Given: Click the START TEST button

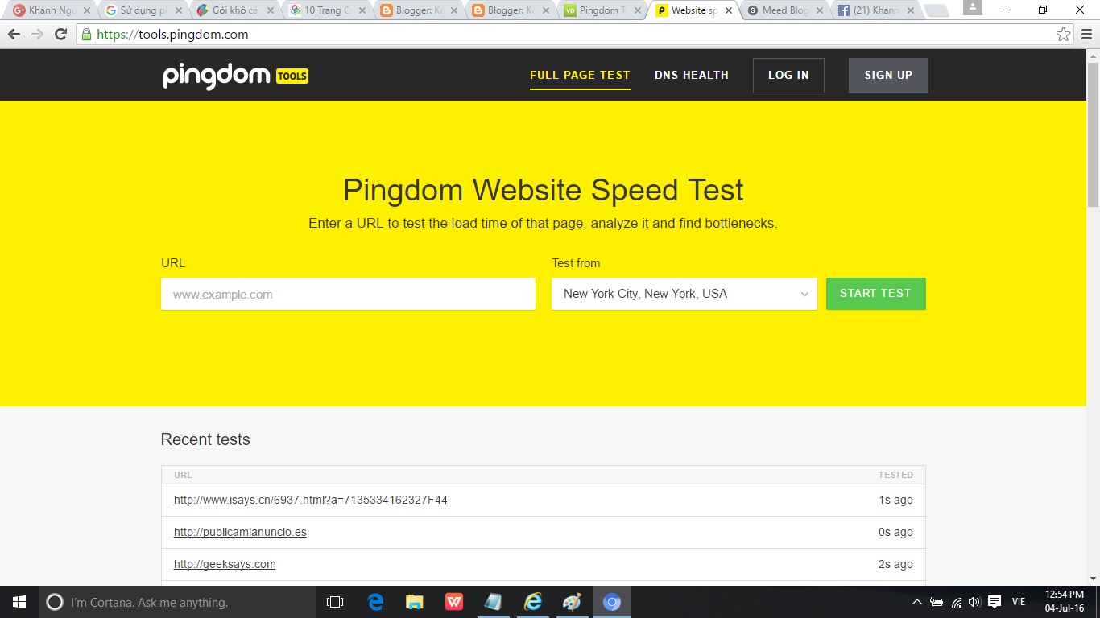Looking at the screenshot, I should click(x=875, y=294).
